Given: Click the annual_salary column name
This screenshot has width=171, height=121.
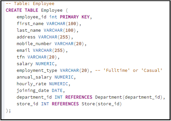Looking at the screenshot, I should coord(34,77).
